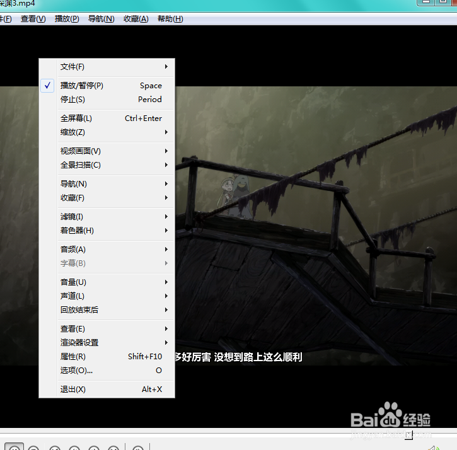Expand the 全景扫描(C) submenu
457x450 pixels.
coord(107,165)
